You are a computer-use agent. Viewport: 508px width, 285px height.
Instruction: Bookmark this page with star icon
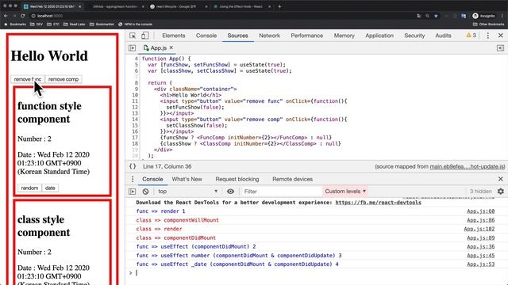[x=436, y=16]
